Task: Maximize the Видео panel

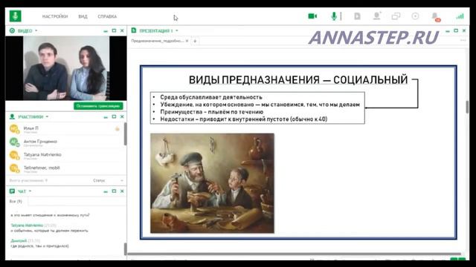Action: click(x=114, y=30)
